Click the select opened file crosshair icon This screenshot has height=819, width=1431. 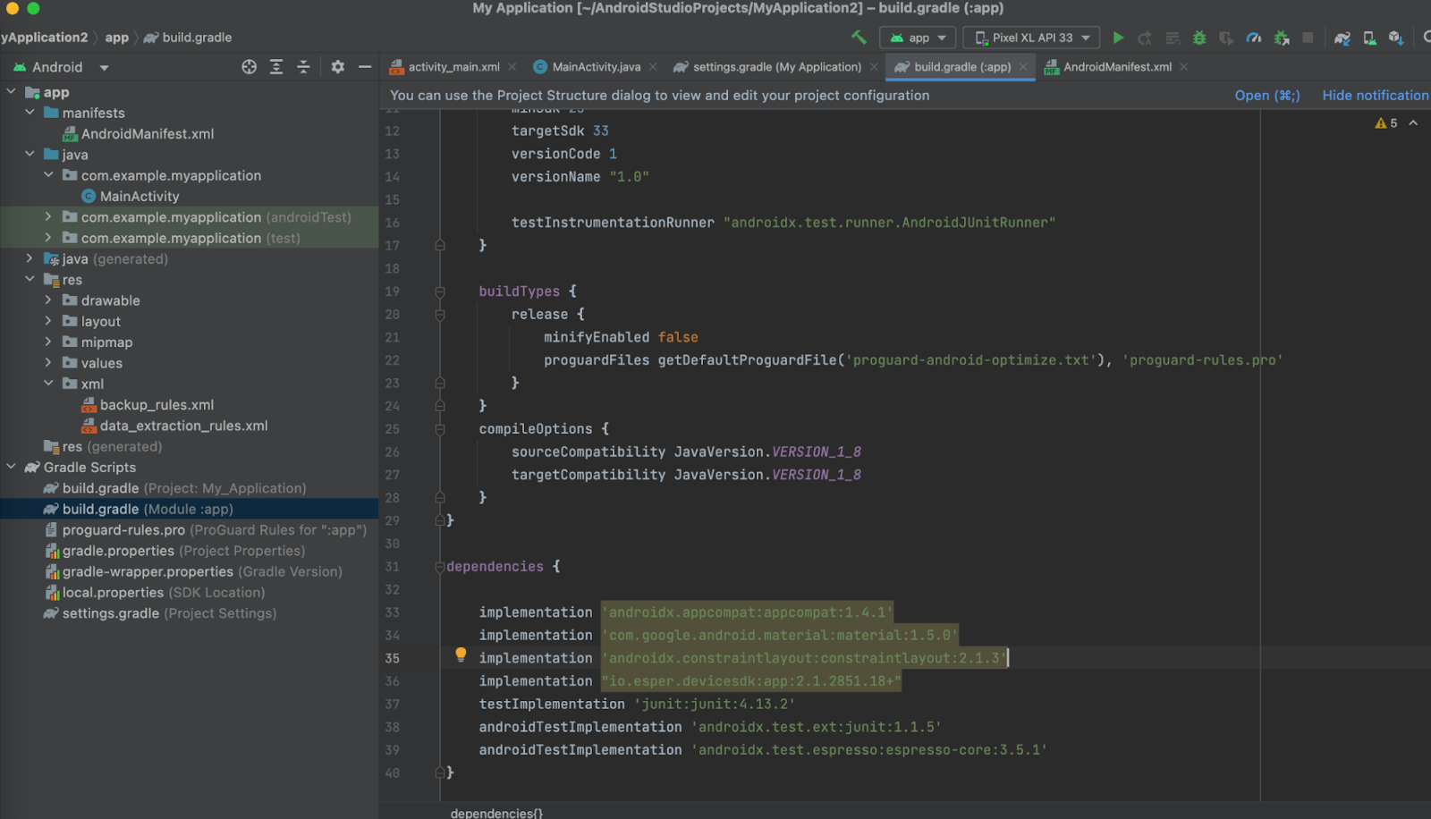250,67
